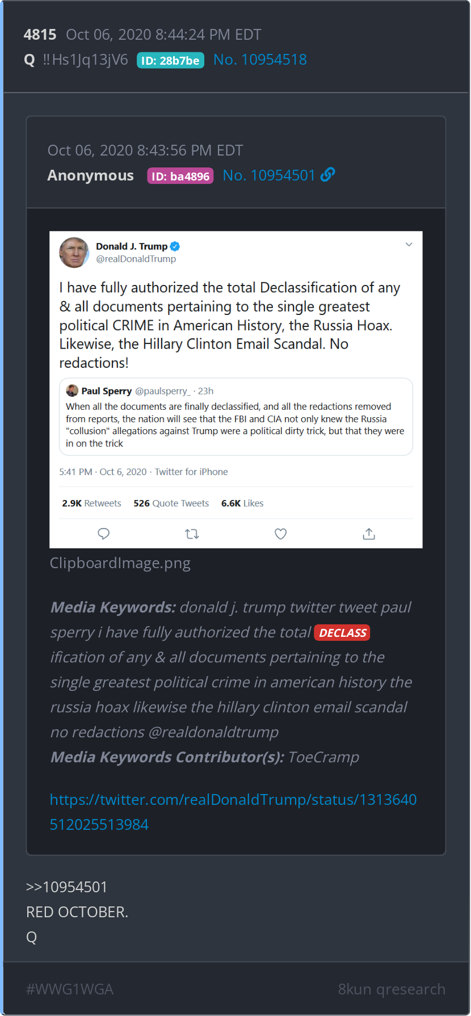
Task: Open the twitter.com status URL
Action: tap(233, 812)
